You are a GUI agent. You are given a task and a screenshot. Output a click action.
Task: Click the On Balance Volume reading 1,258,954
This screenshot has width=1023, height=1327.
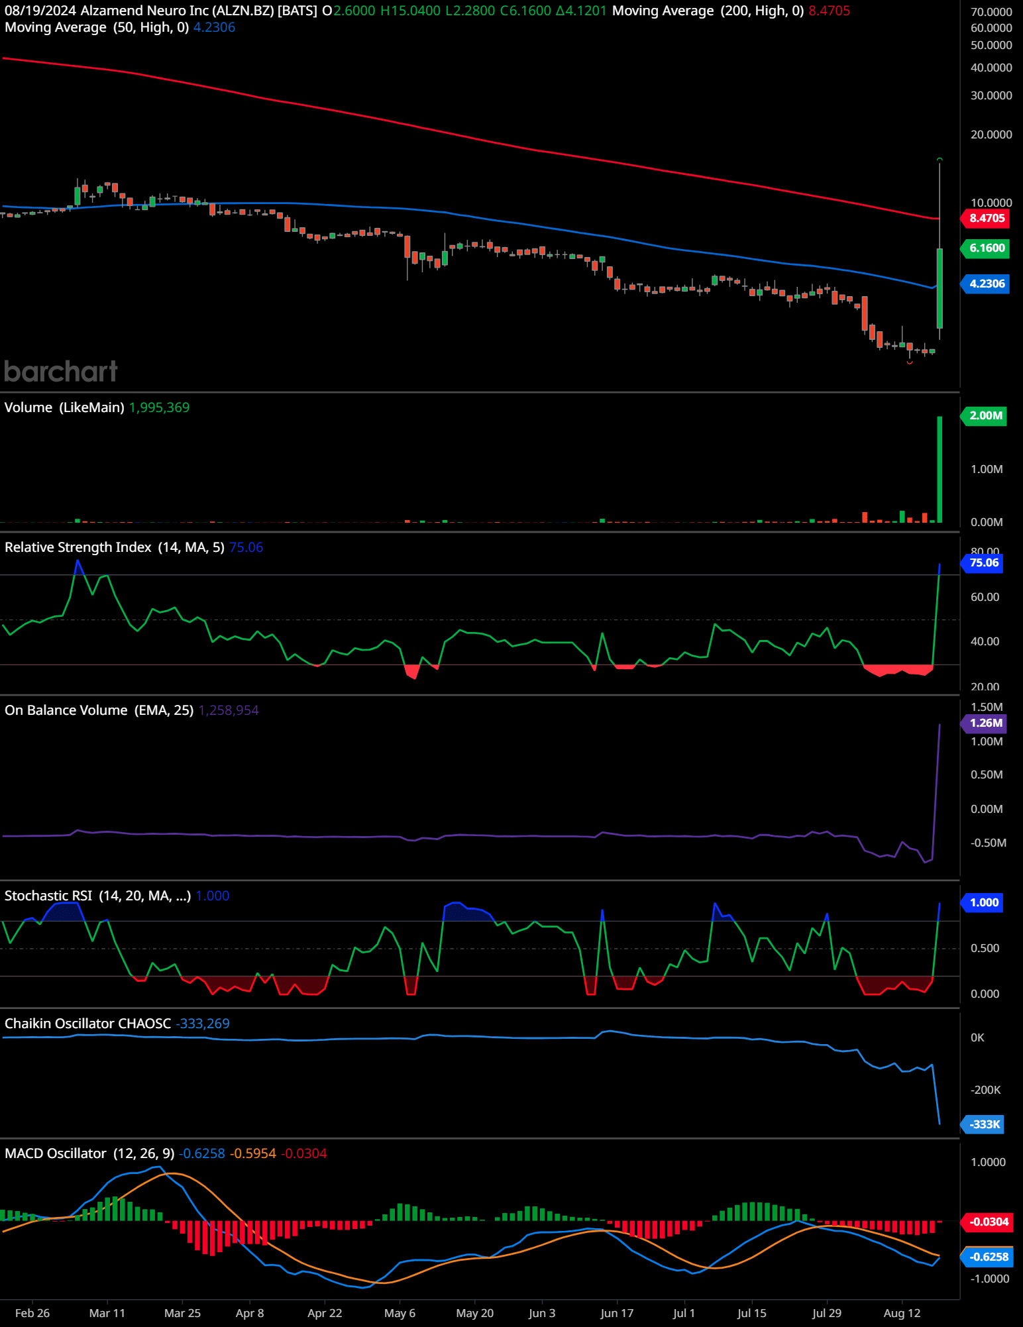point(229,710)
